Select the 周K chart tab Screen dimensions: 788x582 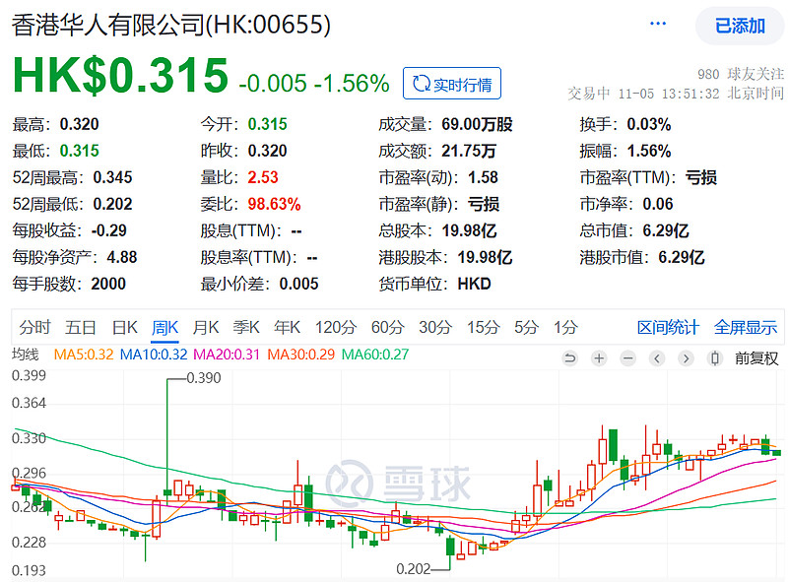(164, 328)
